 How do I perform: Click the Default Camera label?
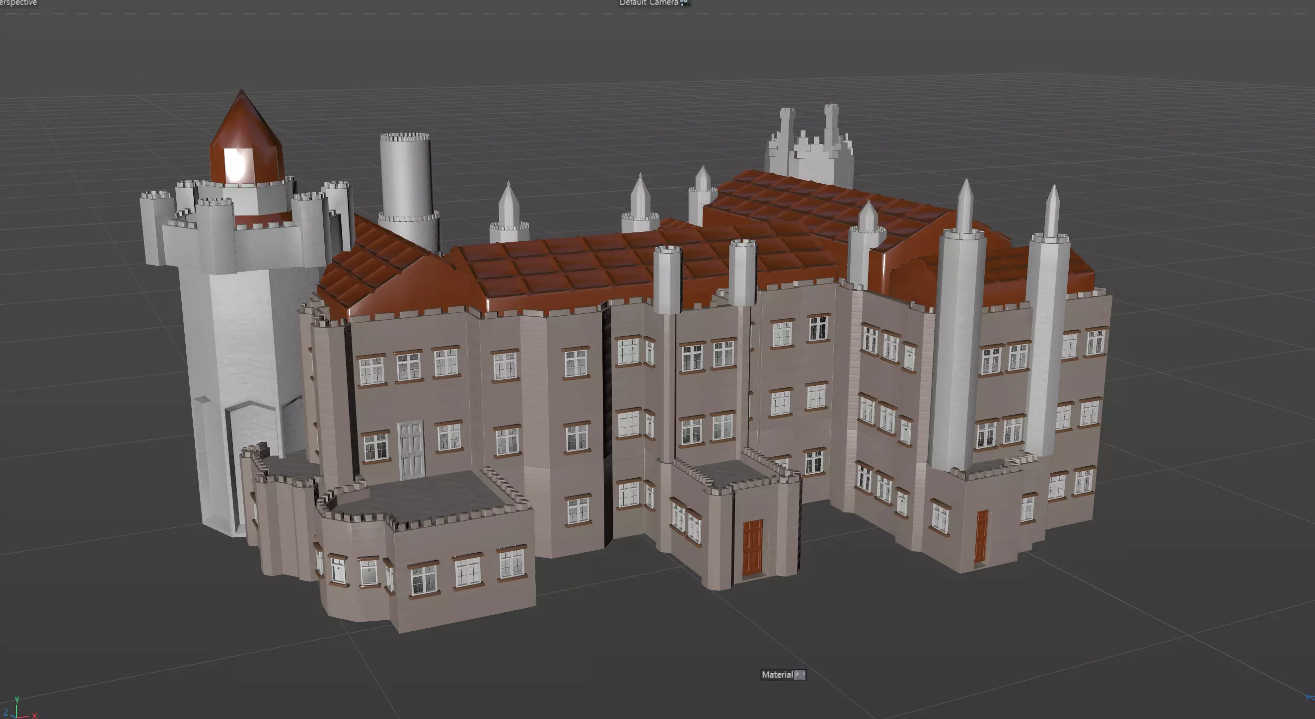click(x=648, y=2)
